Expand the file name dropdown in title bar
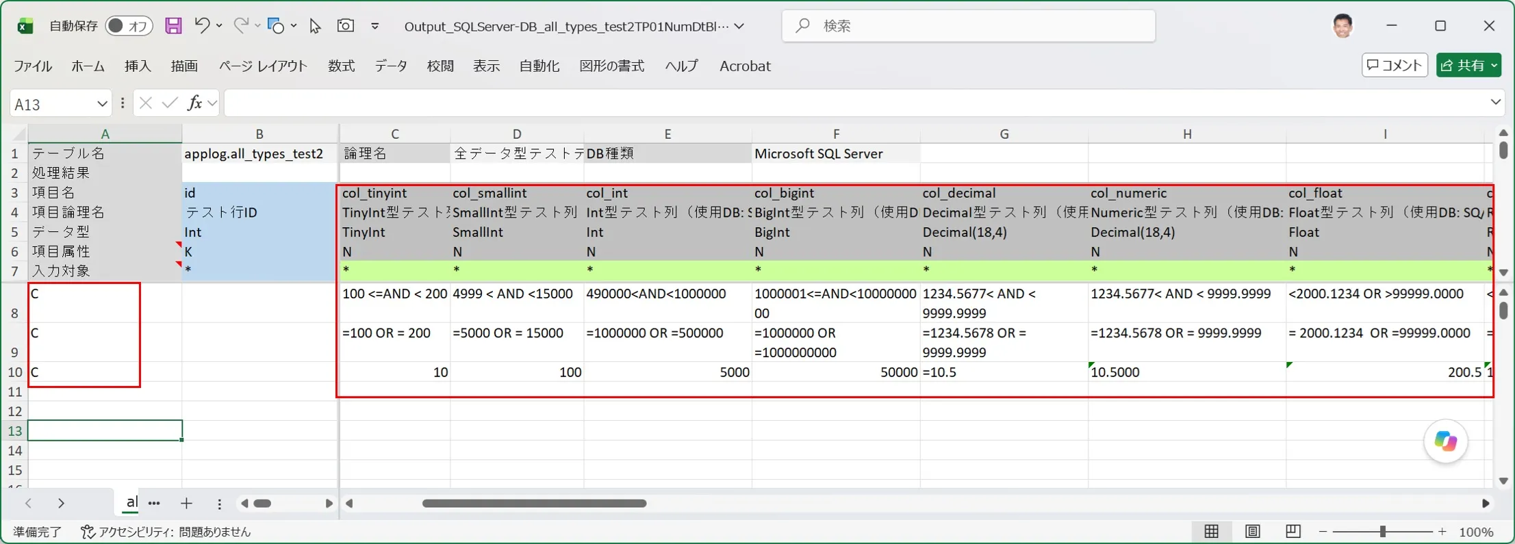Viewport: 1515px width, 544px height. click(739, 26)
